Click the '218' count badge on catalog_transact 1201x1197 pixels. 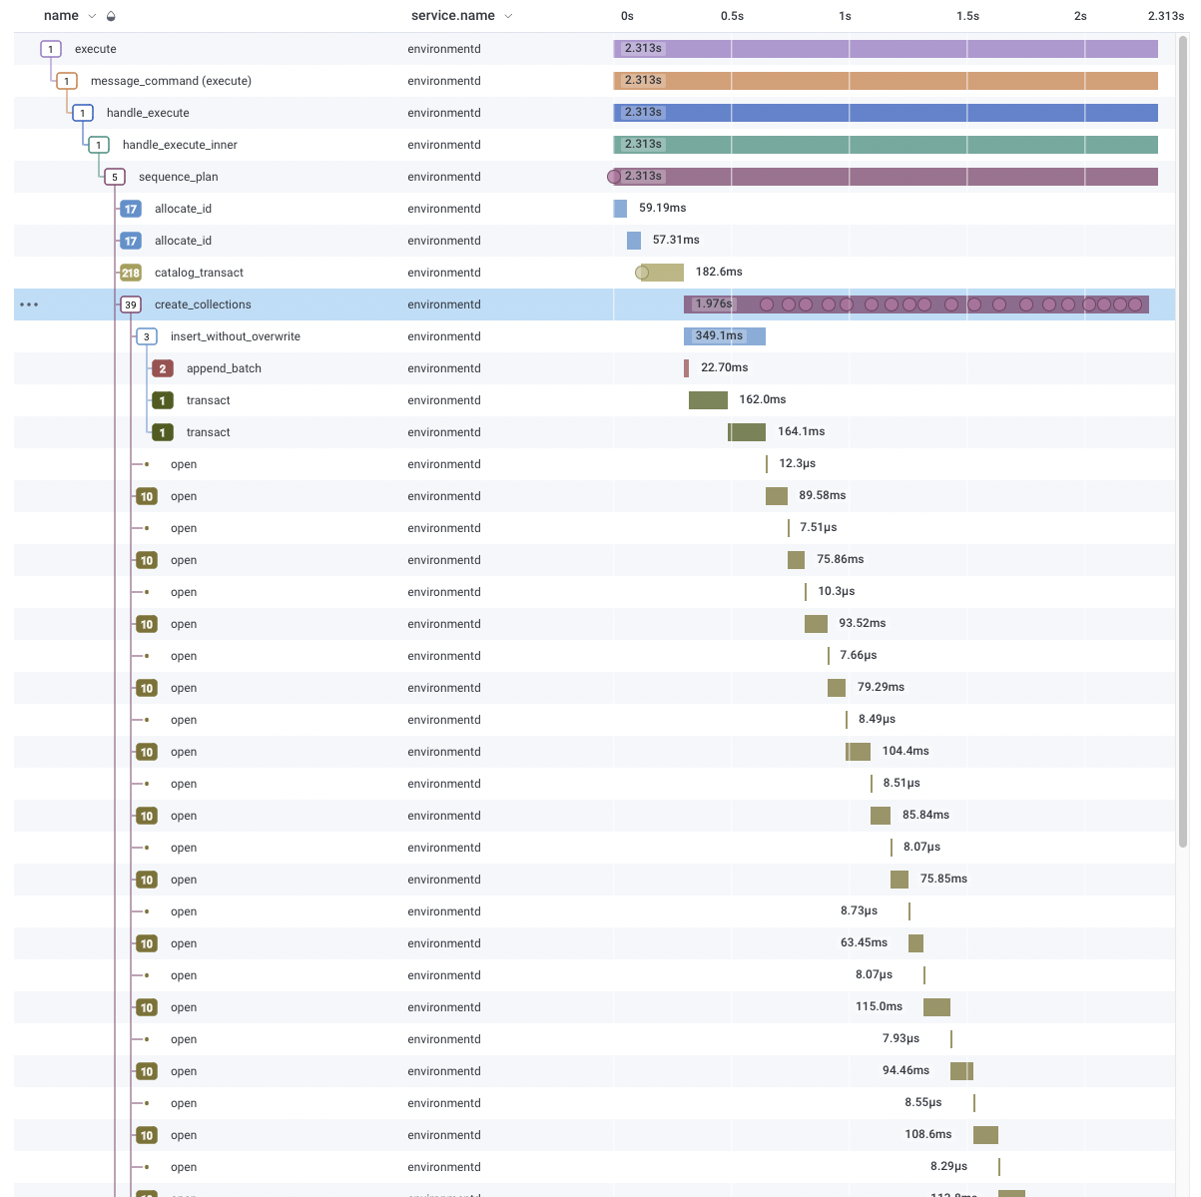pos(130,272)
